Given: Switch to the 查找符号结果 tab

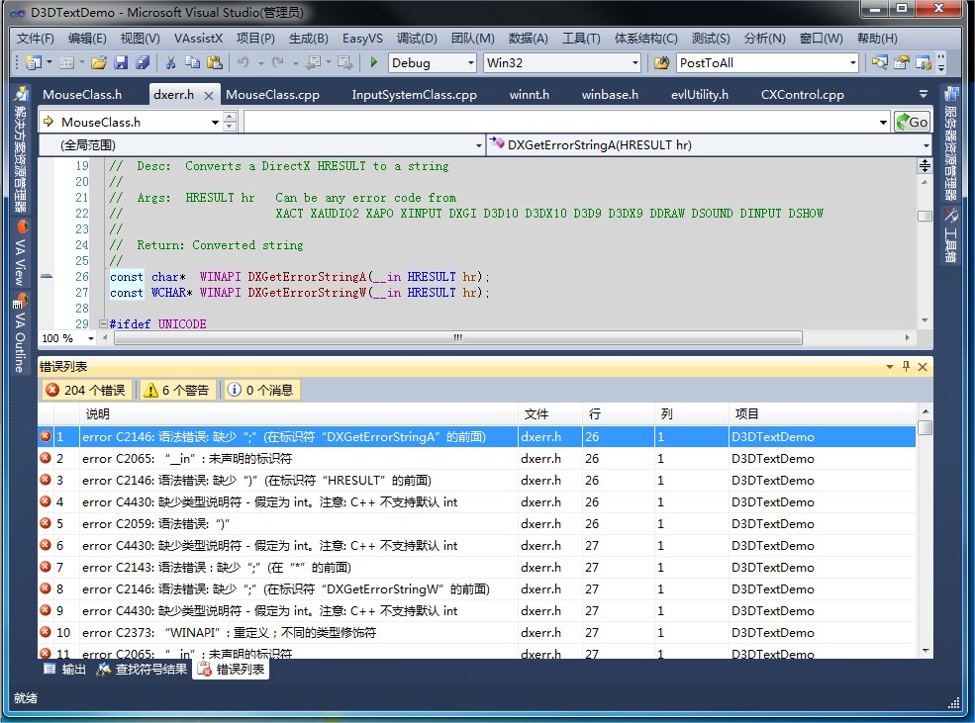Looking at the screenshot, I should [143, 669].
